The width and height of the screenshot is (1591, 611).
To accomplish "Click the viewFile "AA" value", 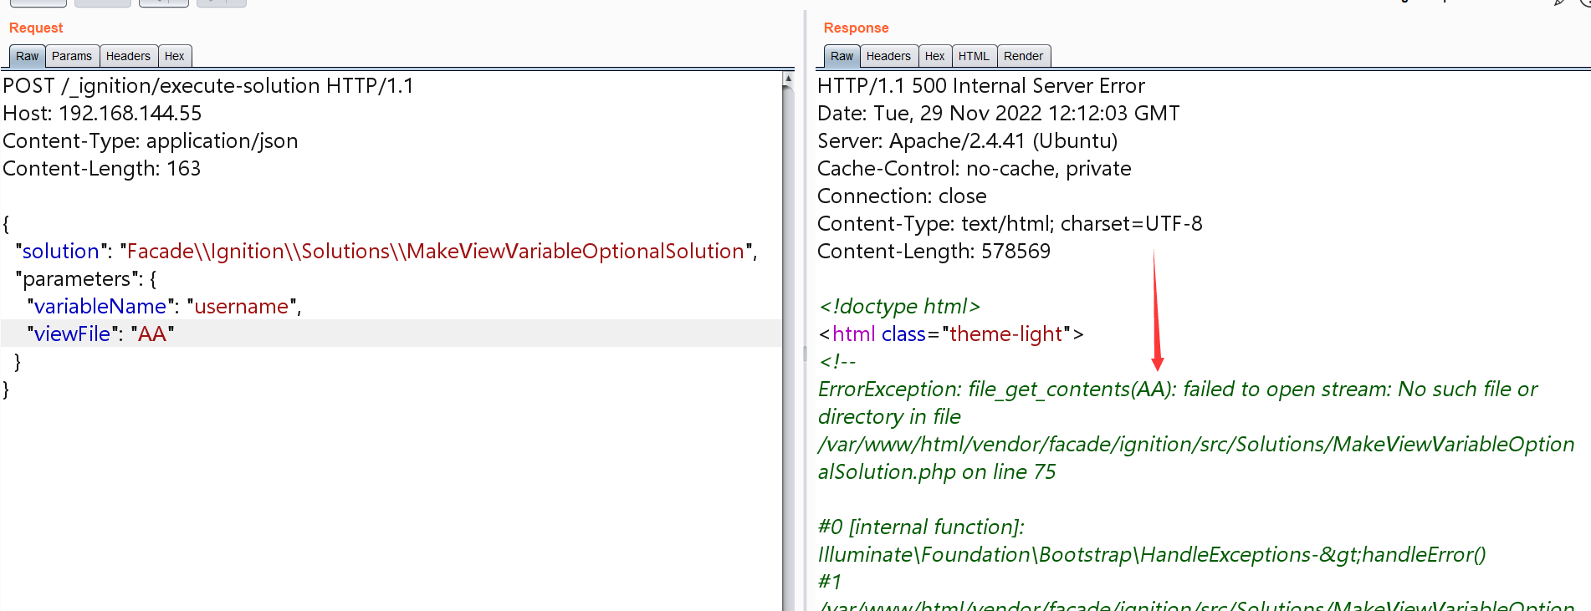I will pos(152,334).
